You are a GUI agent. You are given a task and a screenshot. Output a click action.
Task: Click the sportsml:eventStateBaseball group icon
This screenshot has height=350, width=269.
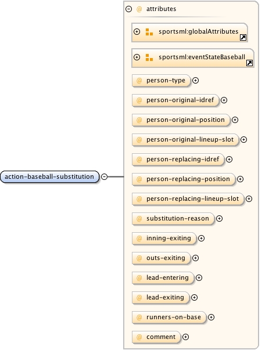pos(149,57)
